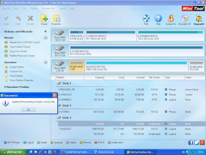The image size is (206, 155).
Task: Click the Undo arrow icon
Action: click(18, 18)
